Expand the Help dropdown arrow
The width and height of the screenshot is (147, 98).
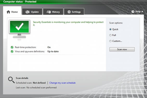[x=142, y=12]
